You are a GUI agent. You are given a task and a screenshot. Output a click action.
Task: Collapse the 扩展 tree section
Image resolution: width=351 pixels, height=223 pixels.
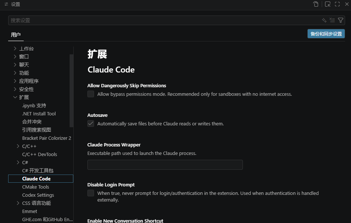(15, 97)
